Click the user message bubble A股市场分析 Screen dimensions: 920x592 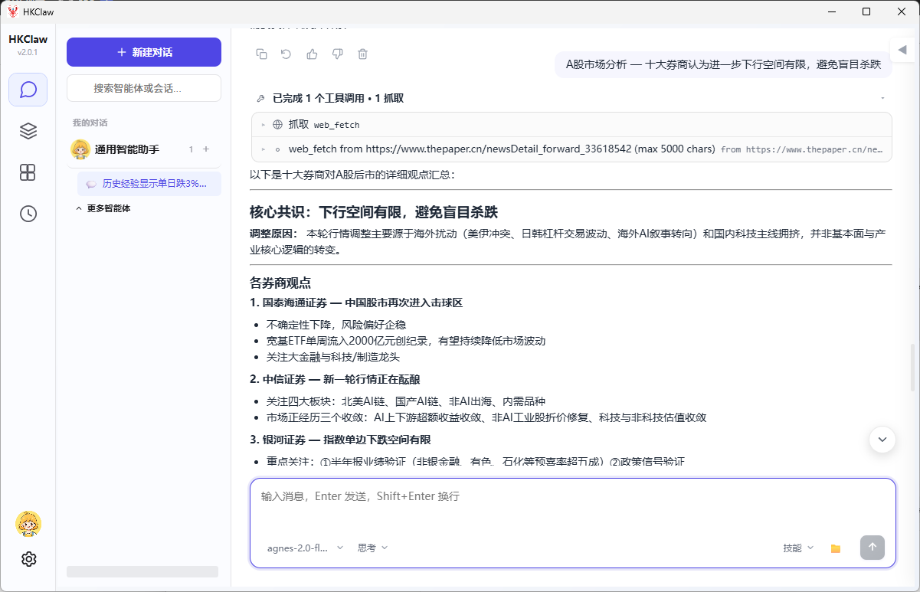(x=724, y=65)
